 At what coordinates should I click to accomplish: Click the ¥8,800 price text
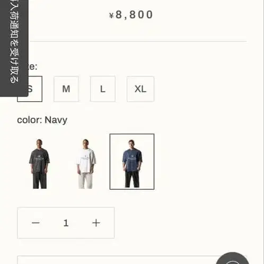[x=131, y=15]
